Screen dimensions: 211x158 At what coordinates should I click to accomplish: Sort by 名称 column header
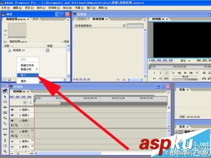[7, 46]
